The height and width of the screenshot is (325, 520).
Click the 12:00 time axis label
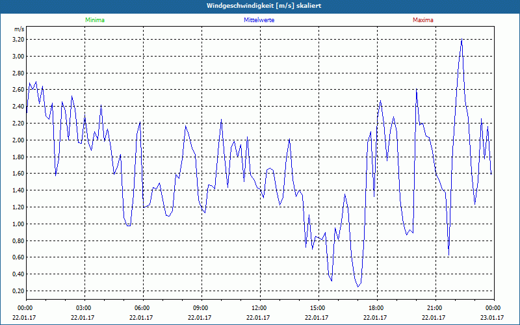[260, 308]
